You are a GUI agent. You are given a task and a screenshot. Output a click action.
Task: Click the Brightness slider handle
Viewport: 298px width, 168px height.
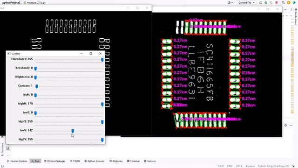pyautogui.click(x=35, y=77)
